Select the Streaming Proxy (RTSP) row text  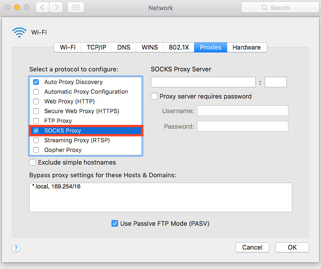[x=77, y=140]
